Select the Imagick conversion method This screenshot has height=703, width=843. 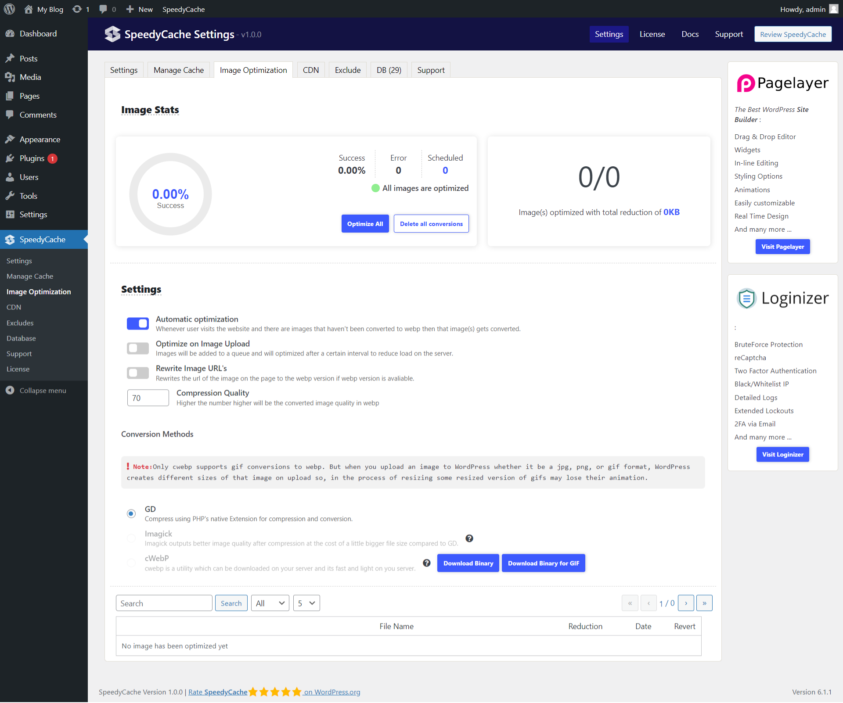[x=131, y=538]
